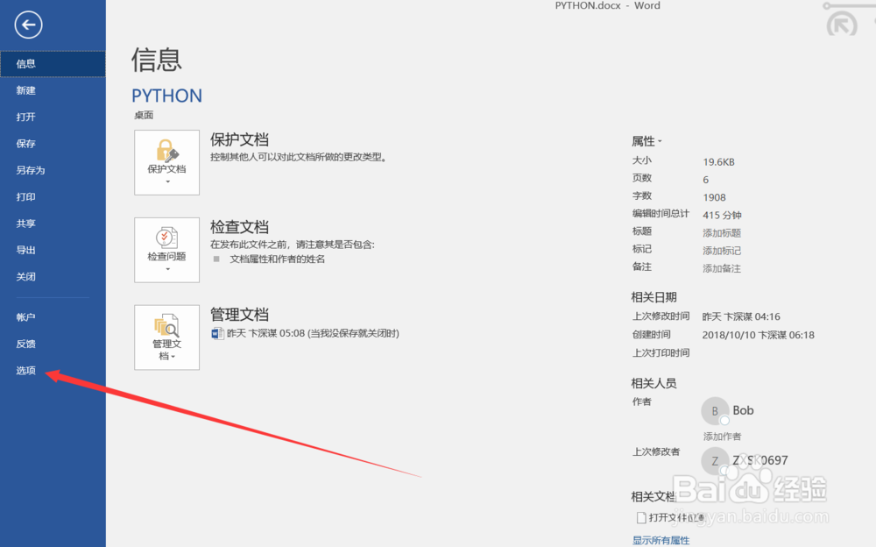Click 添加备注 to add comments
The width and height of the screenshot is (876, 547).
[x=721, y=268]
